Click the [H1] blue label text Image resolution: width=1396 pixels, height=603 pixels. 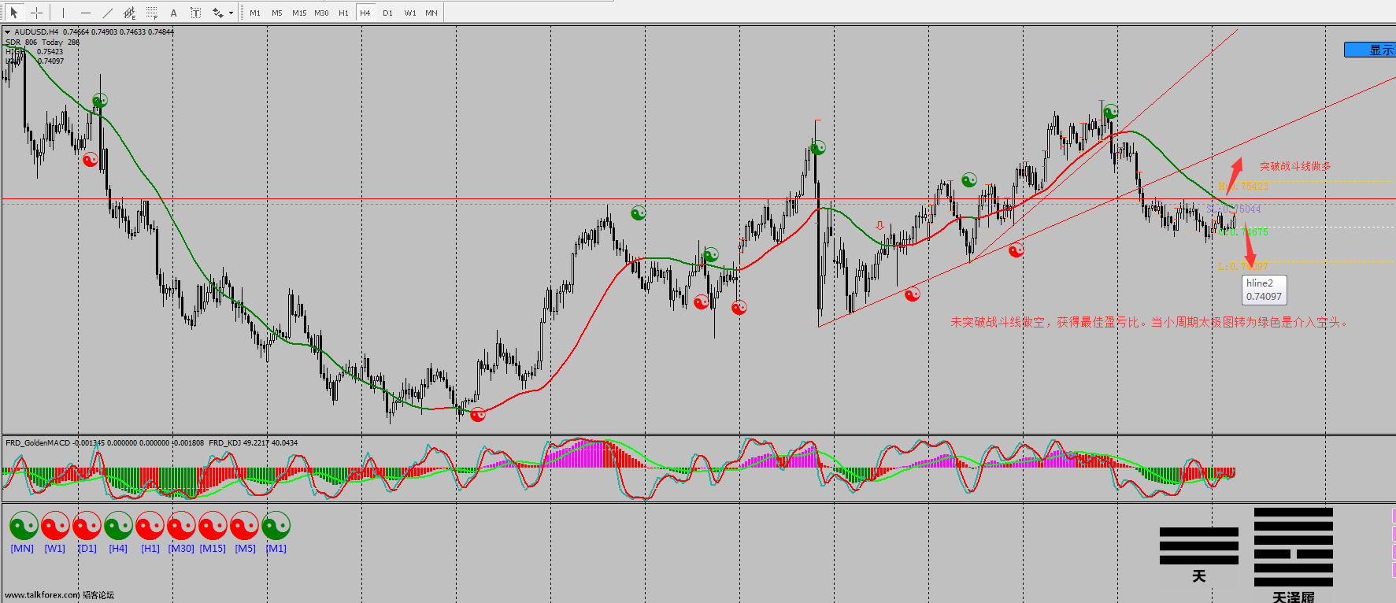(150, 549)
